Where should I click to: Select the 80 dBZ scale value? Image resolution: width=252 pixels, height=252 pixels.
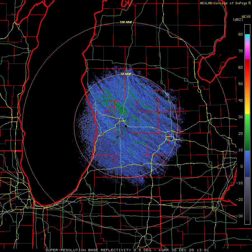pos(241,34)
